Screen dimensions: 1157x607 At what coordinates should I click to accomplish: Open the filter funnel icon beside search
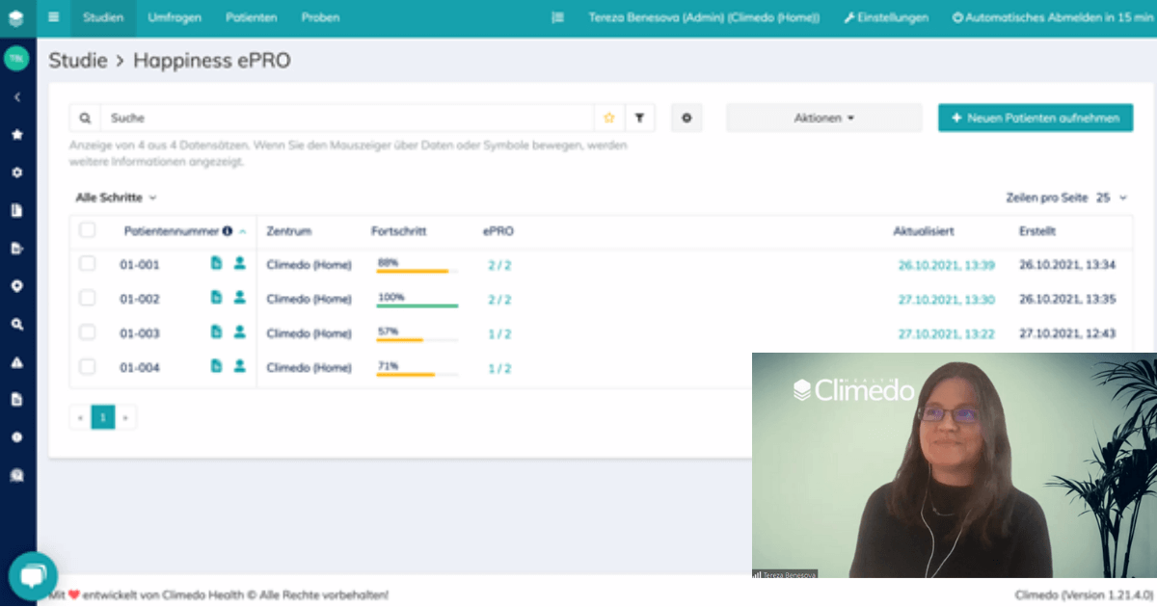pos(639,117)
